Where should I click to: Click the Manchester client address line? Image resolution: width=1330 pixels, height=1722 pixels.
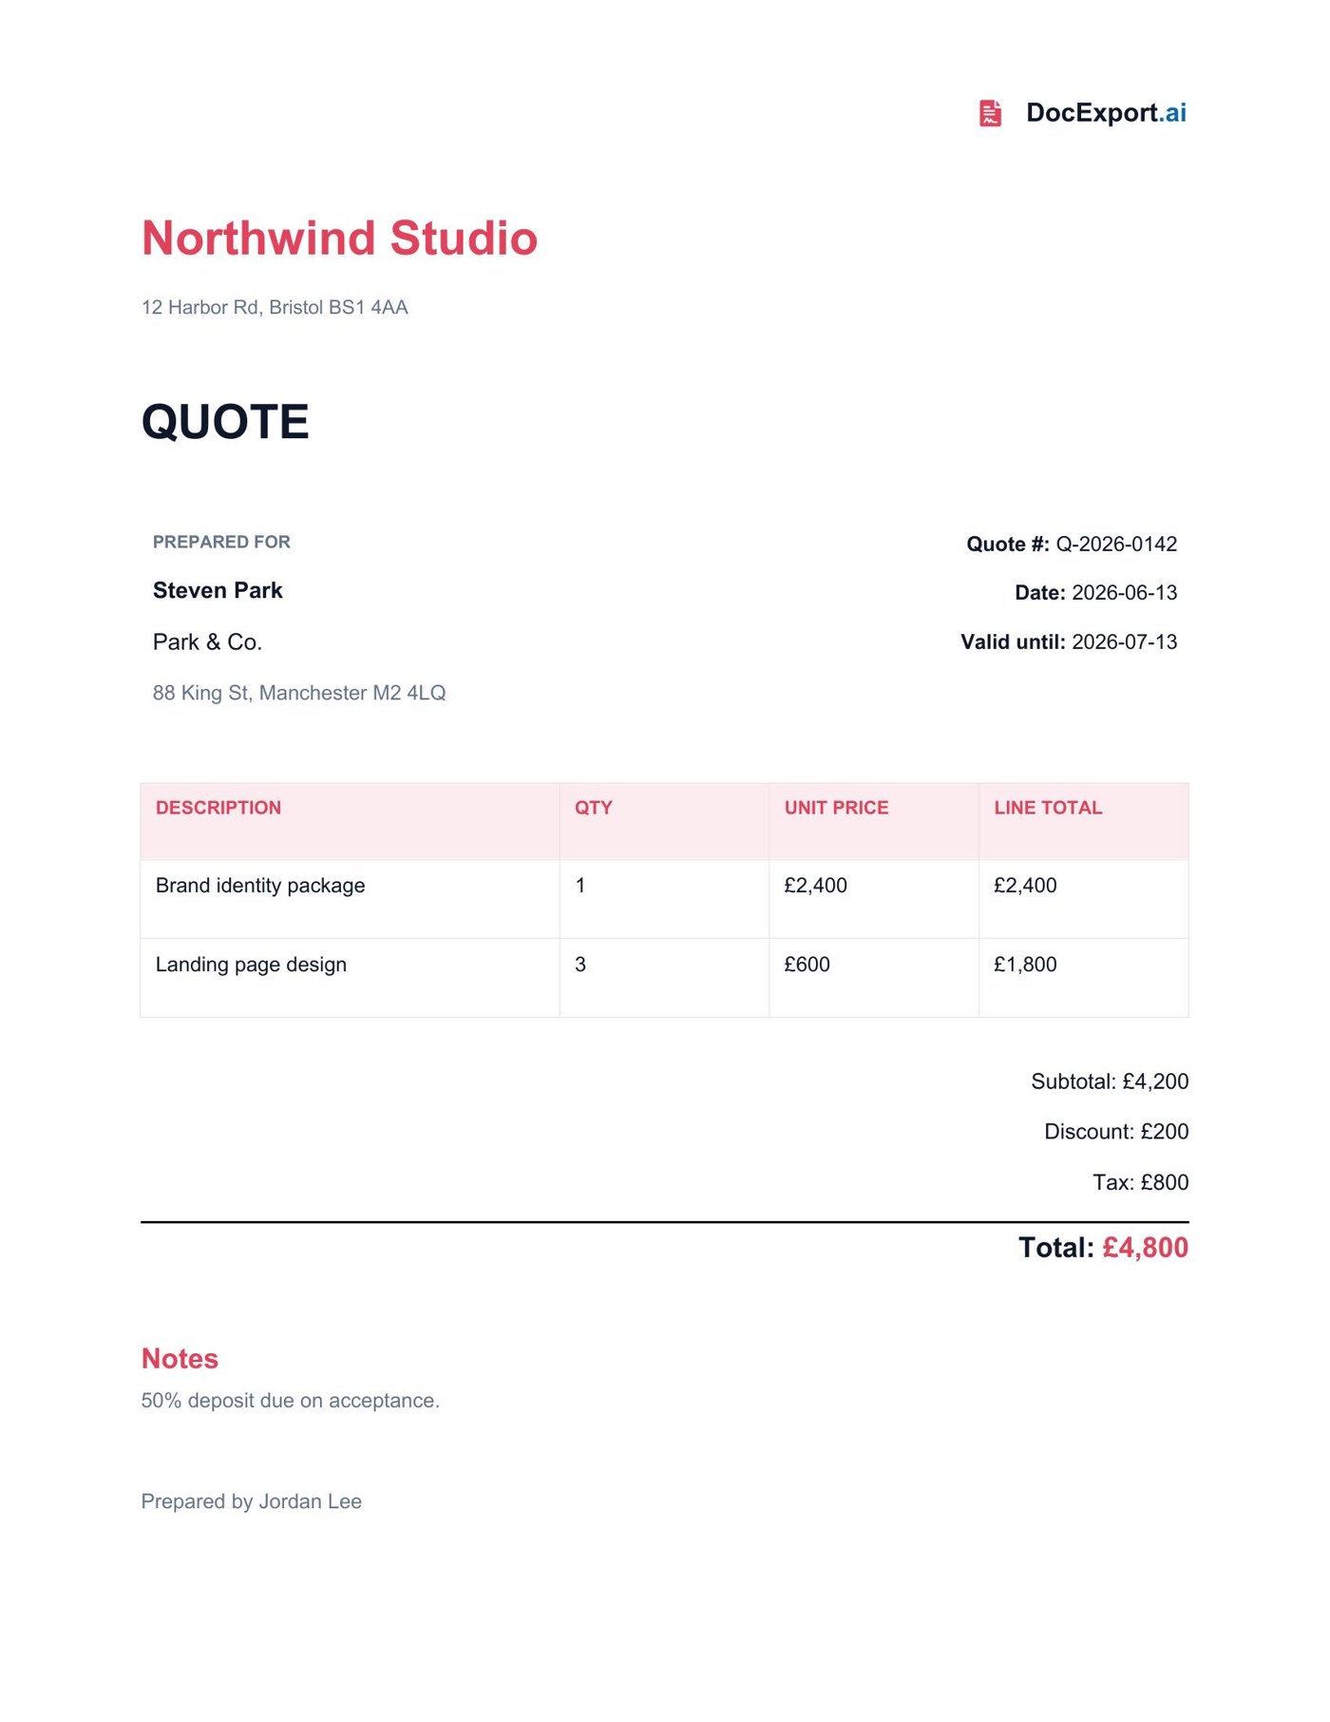(x=299, y=693)
